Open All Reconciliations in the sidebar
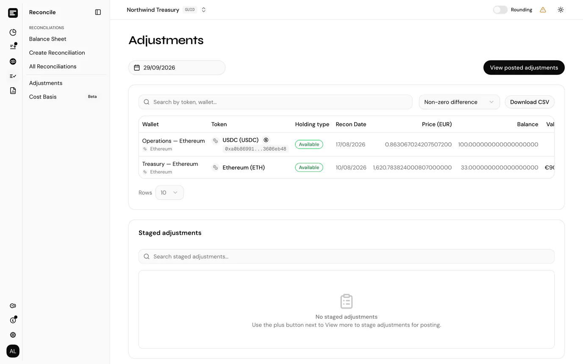583x364 pixels. [x=53, y=66]
